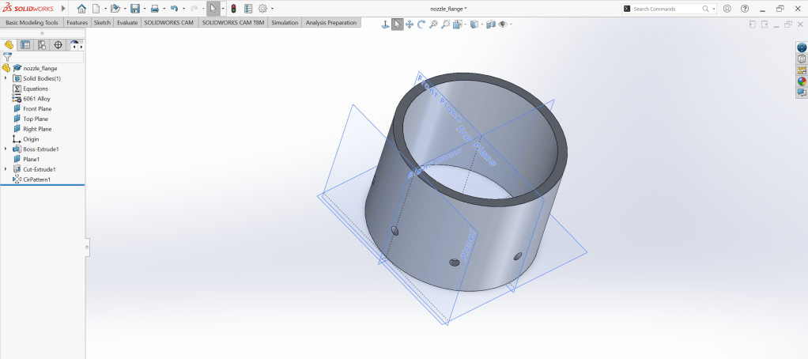Open the Options gear dropdown arrow
This screenshot has height=359, width=808.
(273, 9)
